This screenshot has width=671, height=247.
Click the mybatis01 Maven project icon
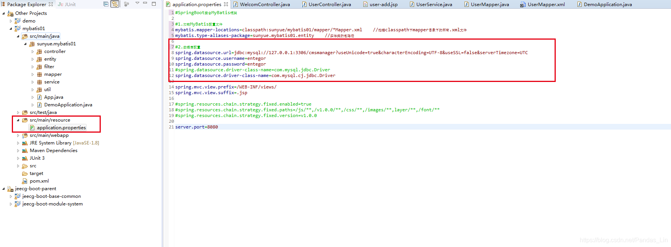coord(18,29)
